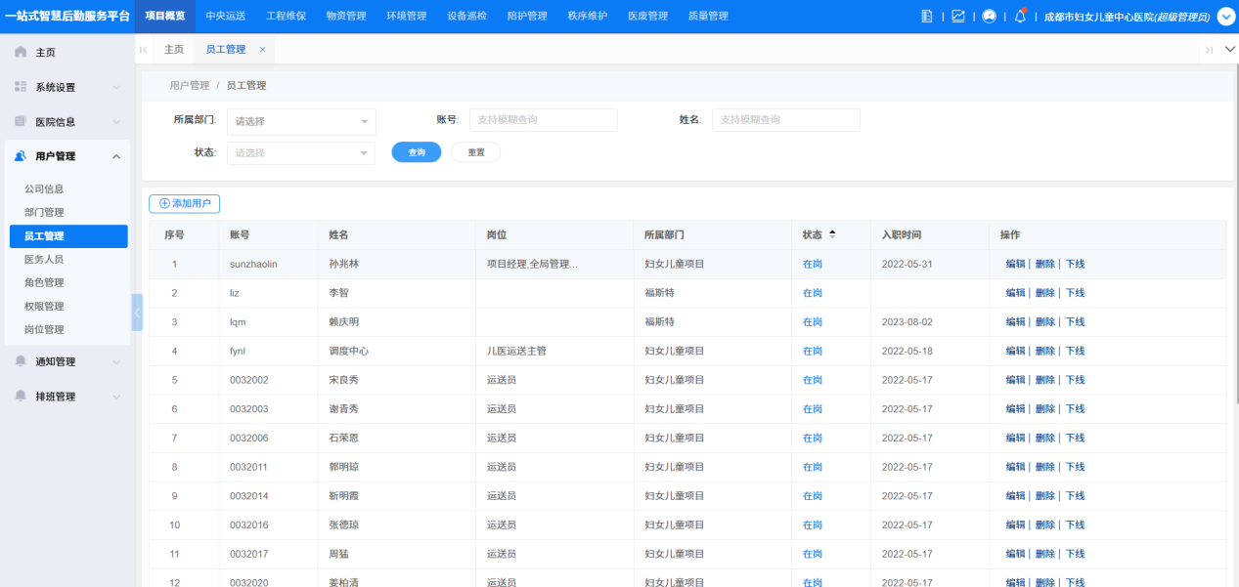Open 医务人员 in the sidebar
Screen dimensions: 1239x587
tap(44, 260)
